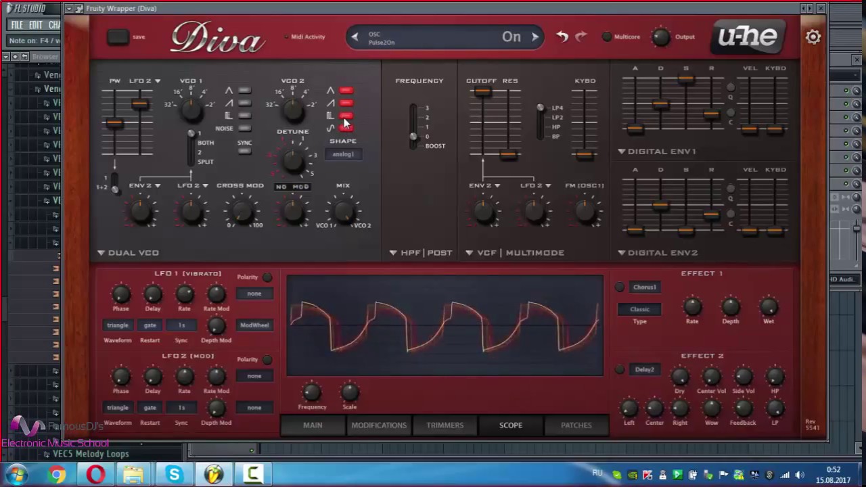Click the LFO 1 triangle waveform button

(118, 325)
